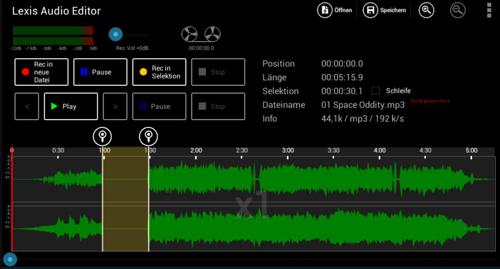The width and height of the screenshot is (500, 269).
Task: Click the tape reel icon
Action: click(201, 34)
